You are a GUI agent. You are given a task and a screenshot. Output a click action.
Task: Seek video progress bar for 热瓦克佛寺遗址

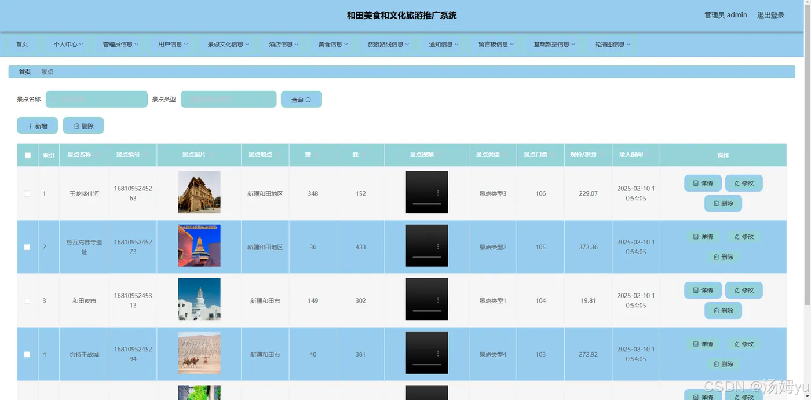[427, 257]
